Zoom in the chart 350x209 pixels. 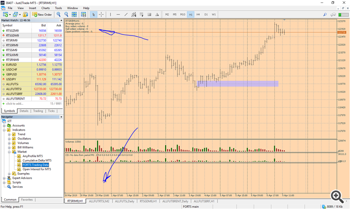[58, 14]
